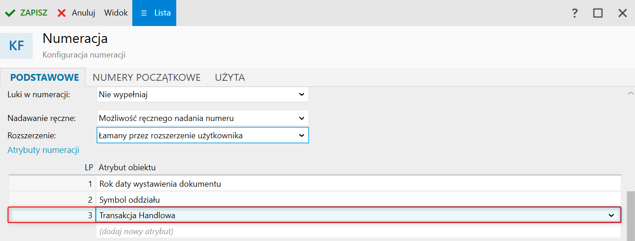Image resolution: width=635 pixels, height=241 pixels.
Task: Click the red Anuluj X icon
Action: tap(62, 13)
